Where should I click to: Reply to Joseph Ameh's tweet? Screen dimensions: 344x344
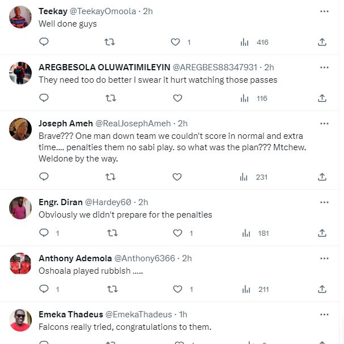click(44, 177)
